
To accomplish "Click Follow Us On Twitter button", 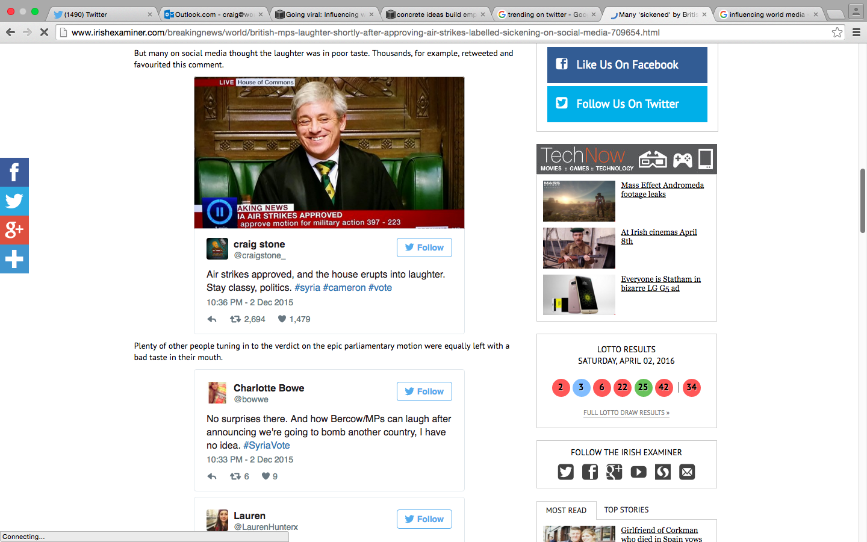I will pyautogui.click(x=627, y=104).
